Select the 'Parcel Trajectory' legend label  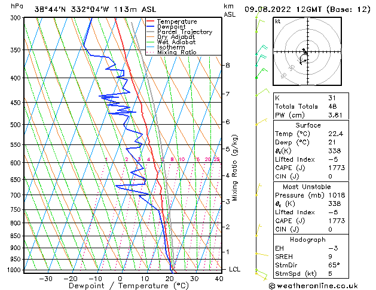tap(185, 32)
